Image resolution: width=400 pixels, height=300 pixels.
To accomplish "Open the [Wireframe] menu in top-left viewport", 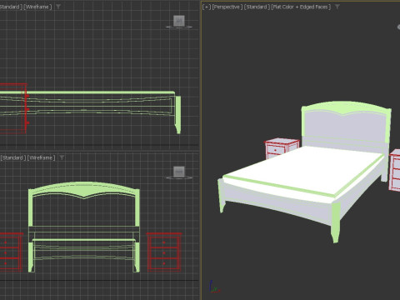I will click(x=37, y=7).
